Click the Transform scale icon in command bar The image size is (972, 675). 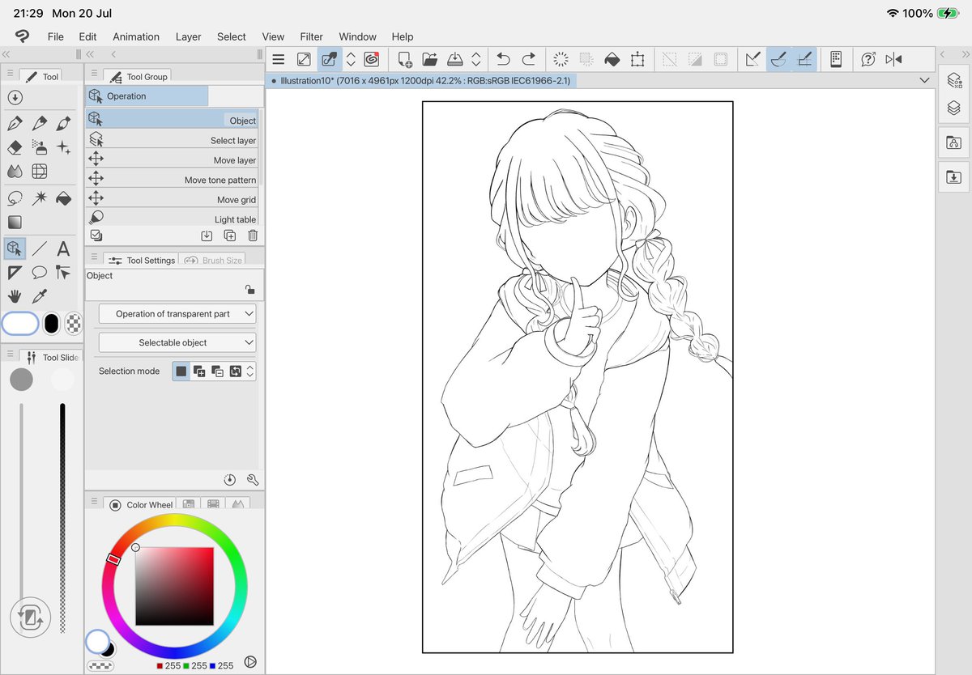click(637, 59)
